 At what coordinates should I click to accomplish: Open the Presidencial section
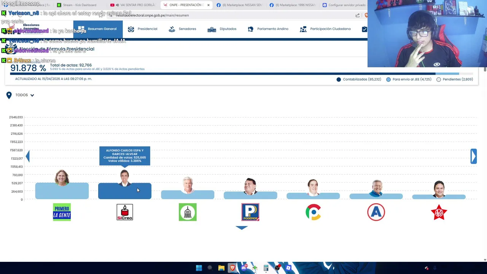(x=143, y=29)
